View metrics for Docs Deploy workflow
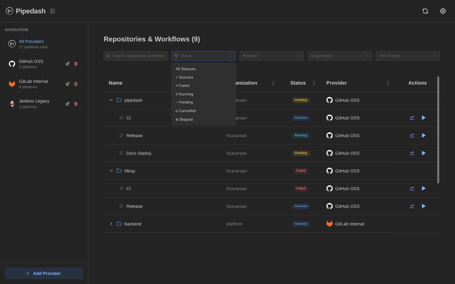455x284 pixels. tap(412, 153)
